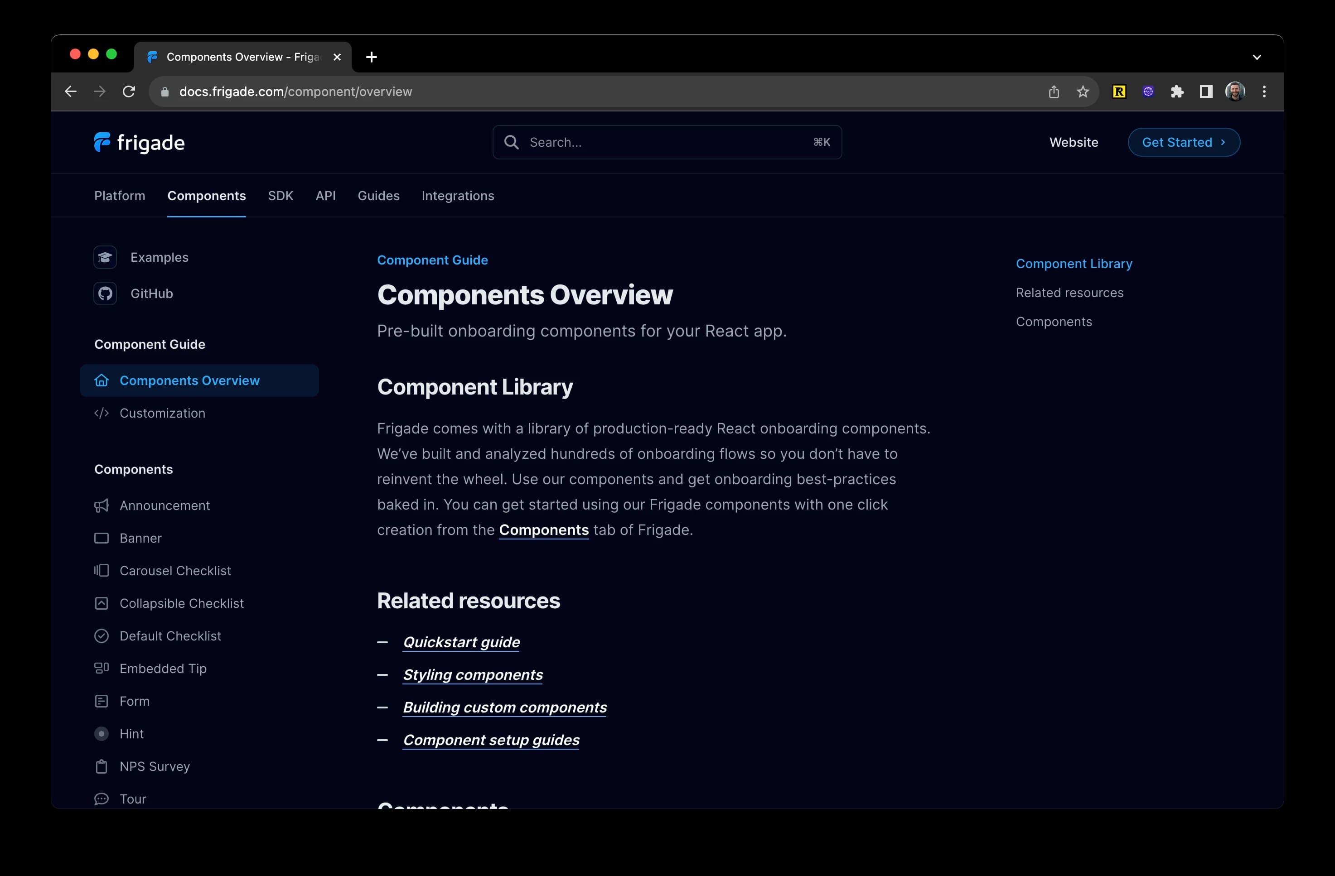
Task: Click the megaphone icon beside Announcement
Action: [102, 505]
